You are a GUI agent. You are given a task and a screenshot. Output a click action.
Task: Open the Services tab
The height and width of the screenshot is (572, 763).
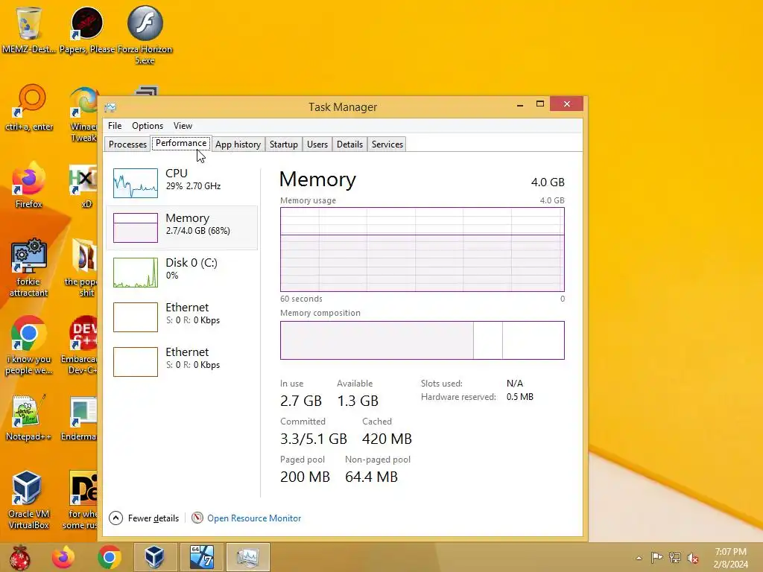387,144
